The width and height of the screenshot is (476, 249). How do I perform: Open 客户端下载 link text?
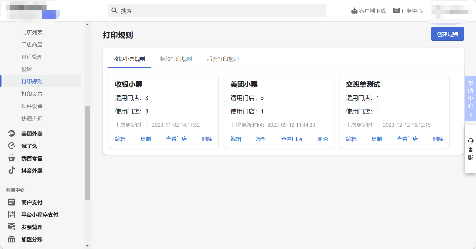click(x=372, y=11)
